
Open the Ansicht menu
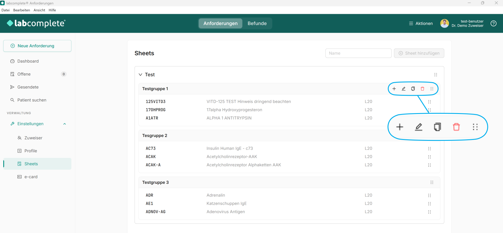(39, 10)
